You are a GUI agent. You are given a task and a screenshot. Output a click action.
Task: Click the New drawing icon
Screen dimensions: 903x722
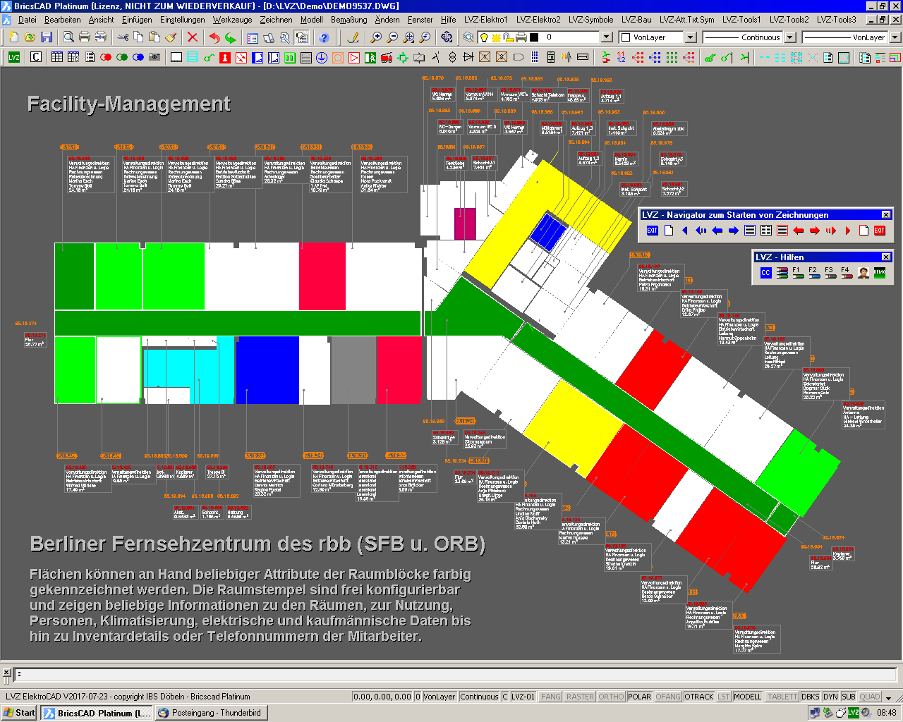click(14, 37)
